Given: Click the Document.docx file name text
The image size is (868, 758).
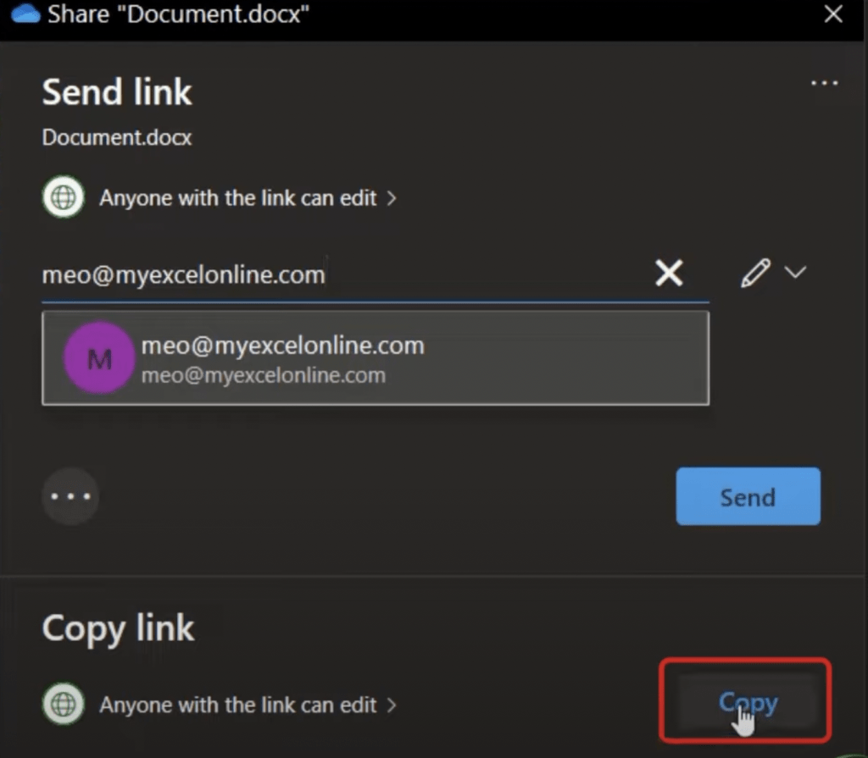Looking at the screenshot, I should click(117, 137).
